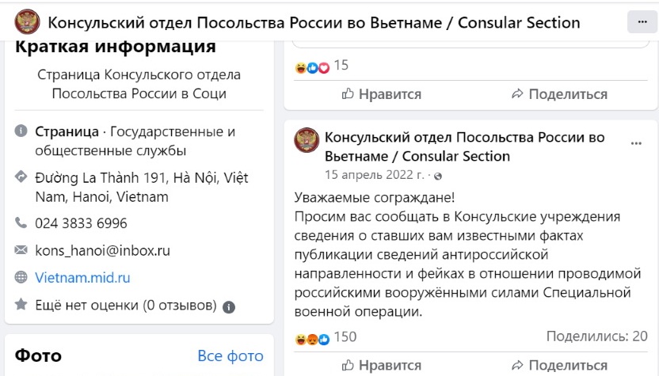Click the embassy emblem in the page header
This screenshot has width=659, height=376.
21,21
